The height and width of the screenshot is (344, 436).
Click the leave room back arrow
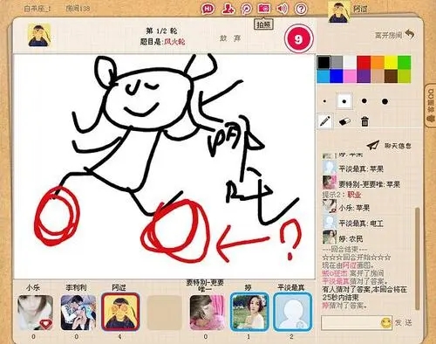click(x=410, y=35)
